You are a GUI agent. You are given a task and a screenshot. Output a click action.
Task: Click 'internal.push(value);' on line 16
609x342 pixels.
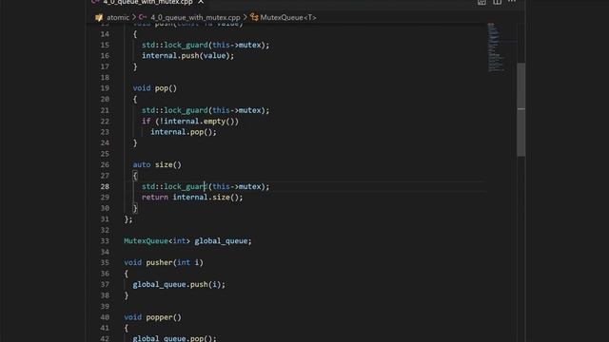coord(188,56)
